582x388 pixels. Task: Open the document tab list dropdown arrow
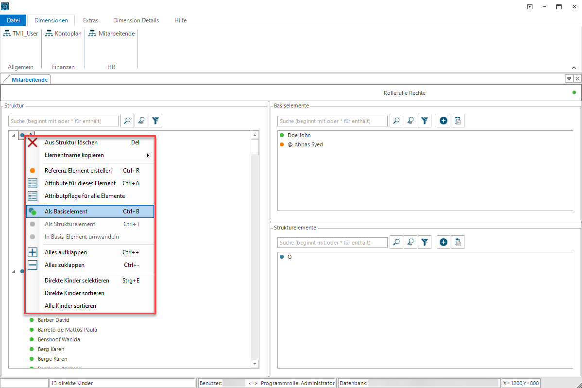(x=569, y=78)
